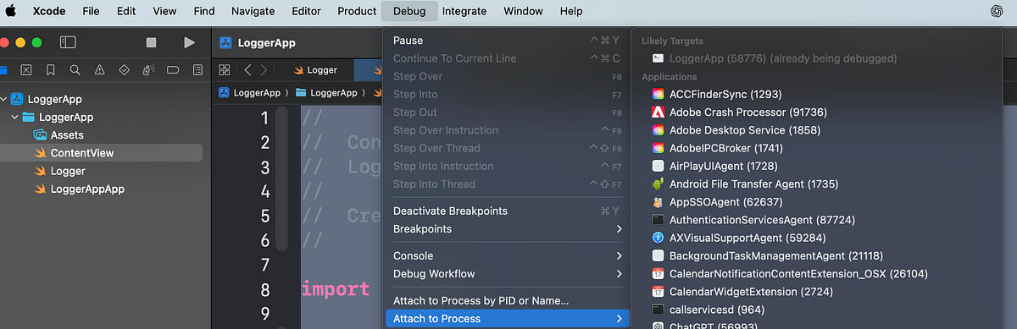Open the test navigator diamond icon
The width and height of the screenshot is (1017, 329).
[x=125, y=69]
